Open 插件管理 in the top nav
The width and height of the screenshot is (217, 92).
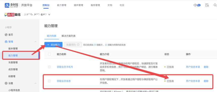pyautogui.click(x=78, y=5)
